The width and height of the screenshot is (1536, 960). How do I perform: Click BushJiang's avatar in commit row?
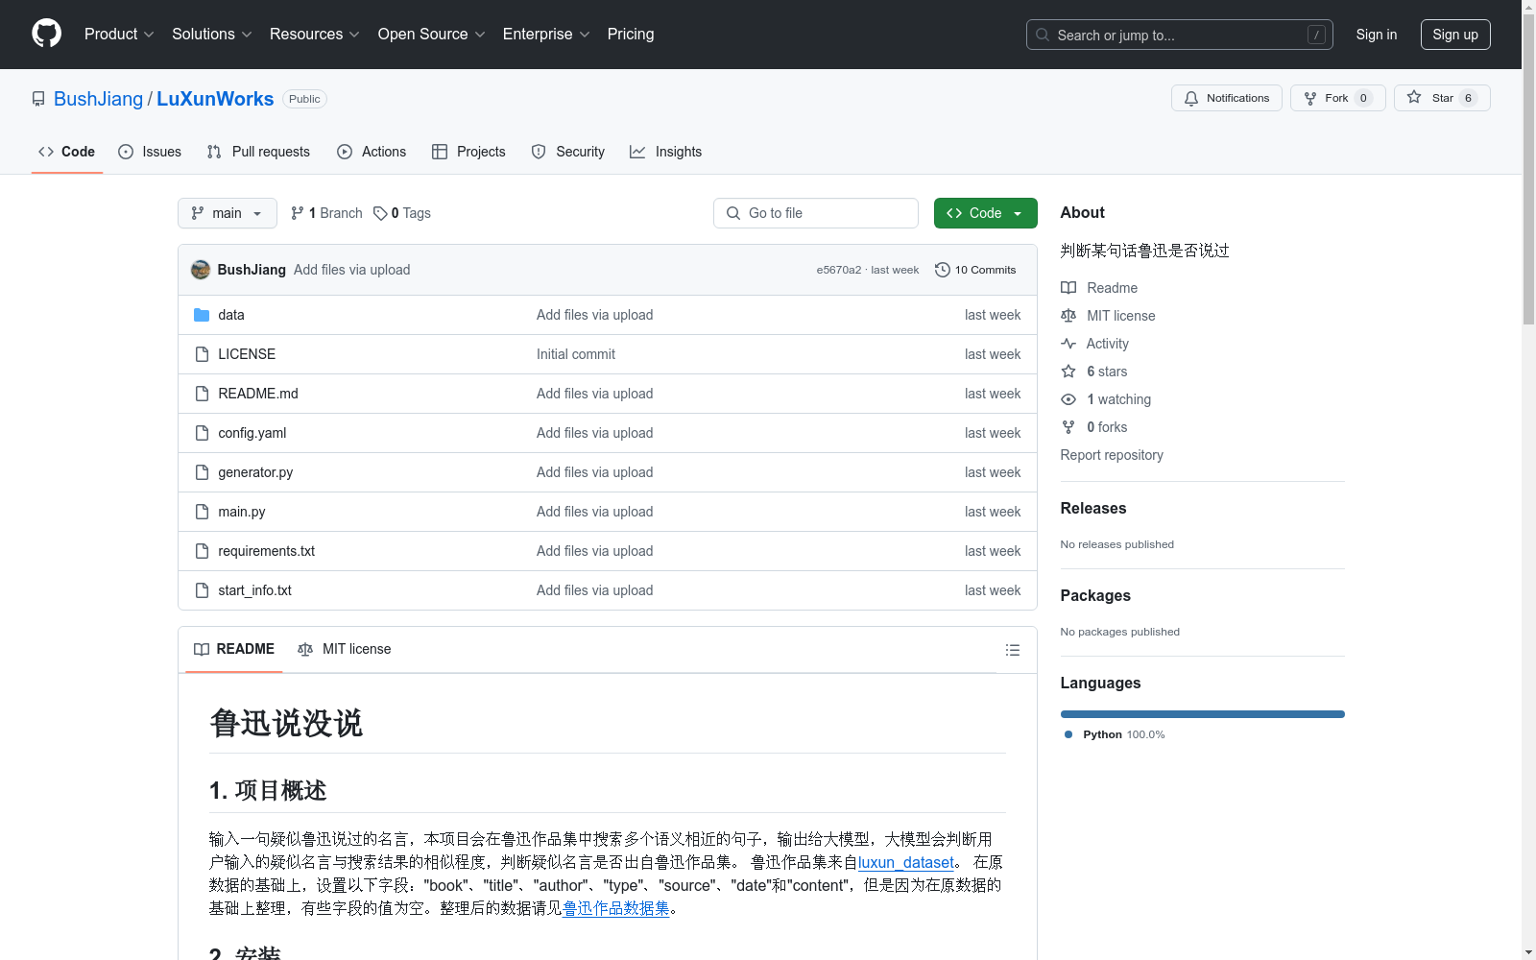click(201, 270)
